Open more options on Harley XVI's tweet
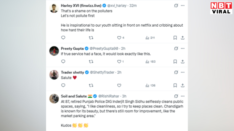Image resolution: width=234 pixels, height=131 pixels. coord(183,5)
